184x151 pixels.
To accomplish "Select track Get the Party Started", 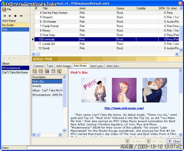I will coord(107,13).
